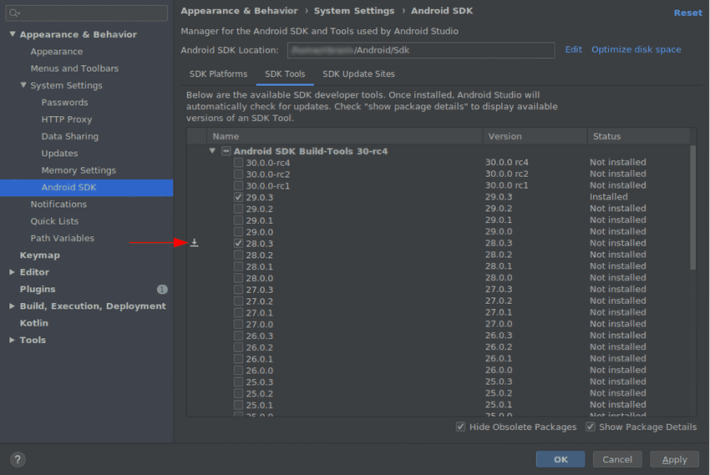The image size is (710, 475).
Task: Click the Reset link
Action: (x=687, y=13)
